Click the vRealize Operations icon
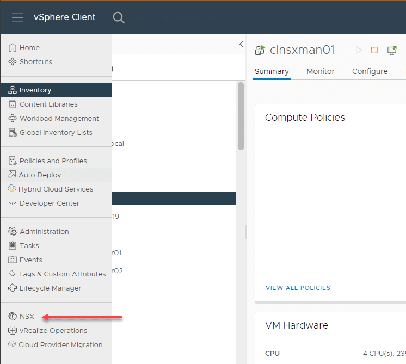This screenshot has height=364, width=406. [13, 330]
